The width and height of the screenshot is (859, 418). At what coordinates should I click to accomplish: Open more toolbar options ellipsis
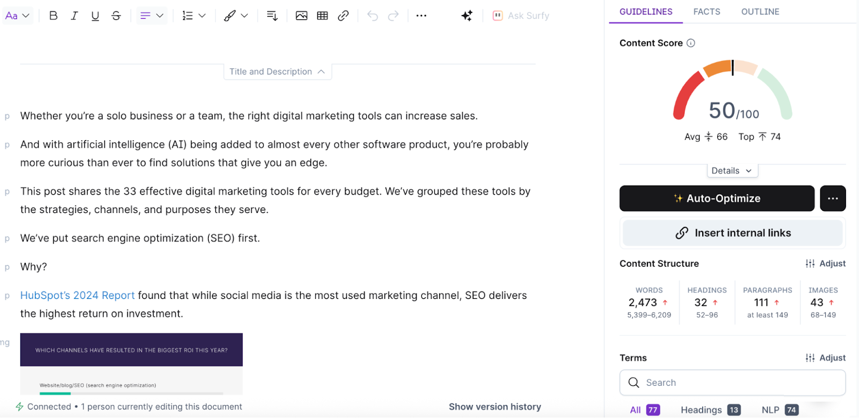pos(421,16)
